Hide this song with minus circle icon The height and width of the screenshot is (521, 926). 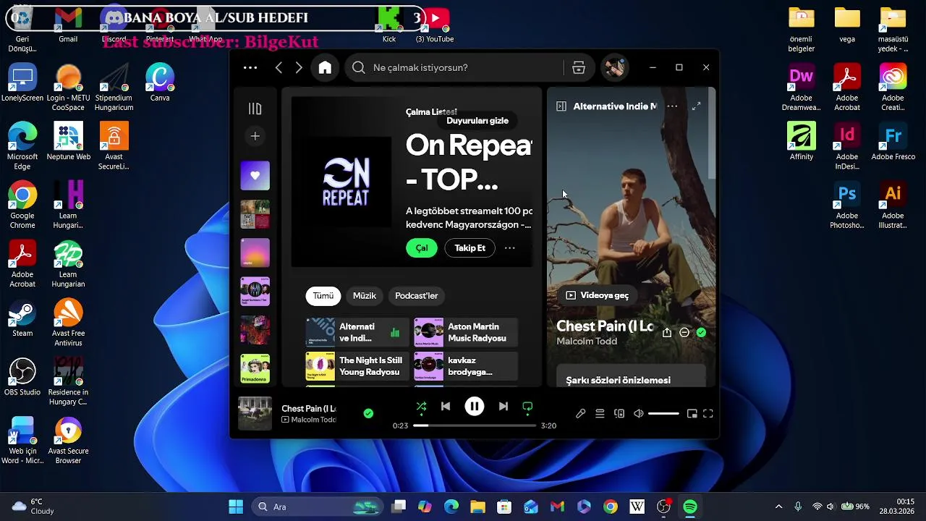(x=684, y=333)
